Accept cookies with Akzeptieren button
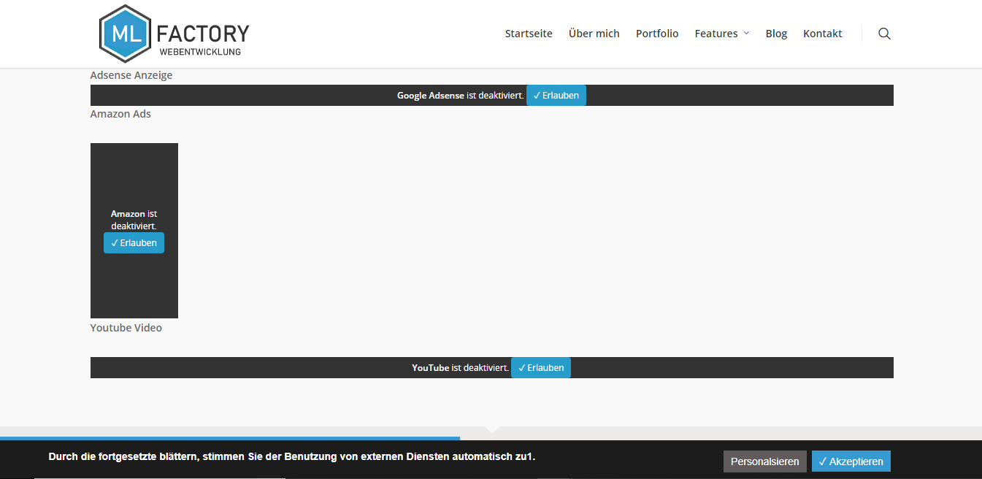The image size is (982, 479). pyautogui.click(x=851, y=461)
